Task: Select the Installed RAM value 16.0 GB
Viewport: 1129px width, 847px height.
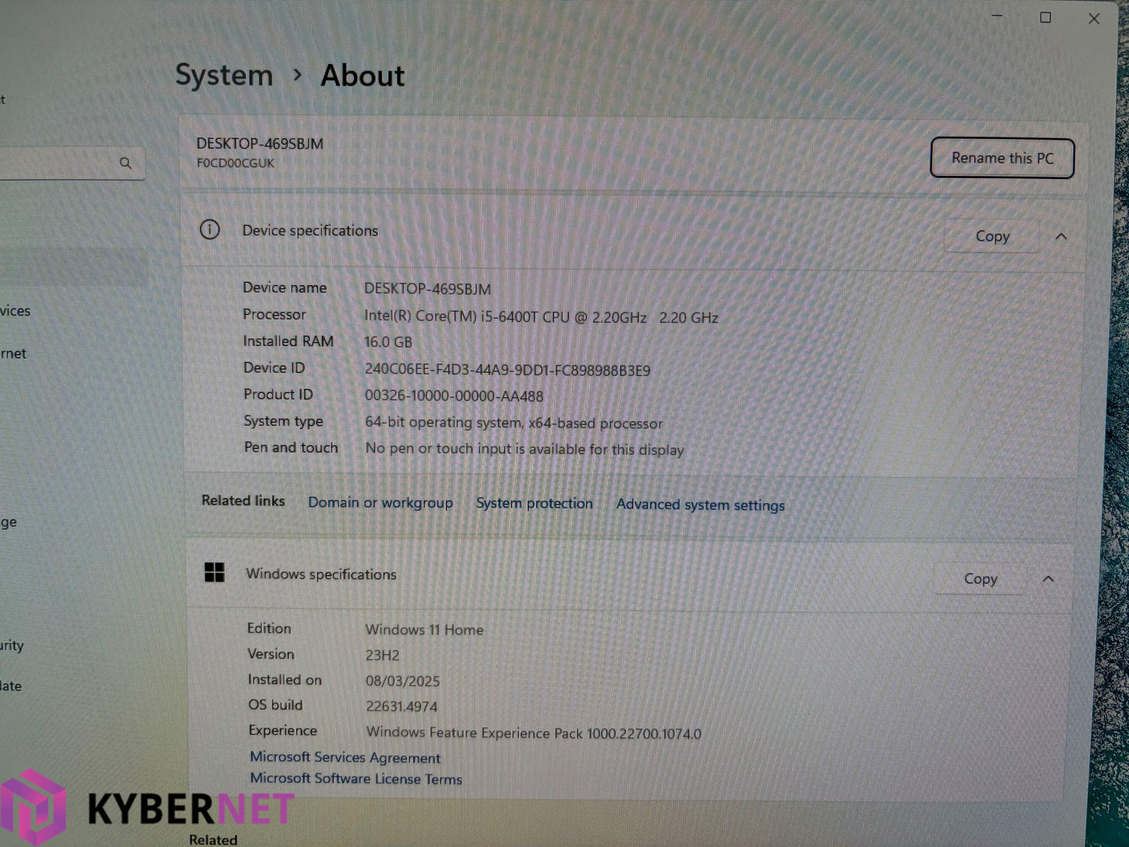Action: (388, 342)
